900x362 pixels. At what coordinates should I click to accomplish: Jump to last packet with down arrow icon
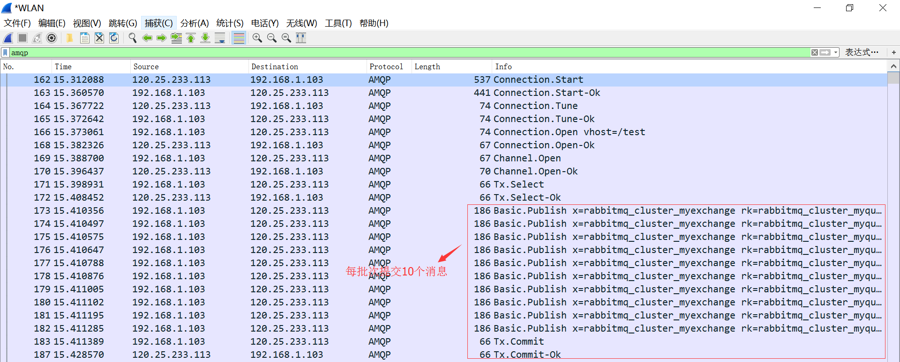205,38
